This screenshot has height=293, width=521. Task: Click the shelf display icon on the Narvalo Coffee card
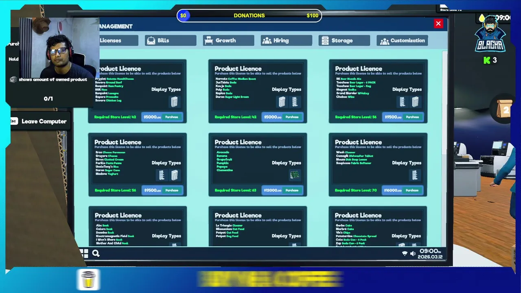295,102
